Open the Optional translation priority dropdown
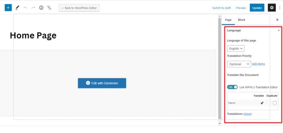Image resolution: width=283 pixels, height=133 pixels. point(239,64)
